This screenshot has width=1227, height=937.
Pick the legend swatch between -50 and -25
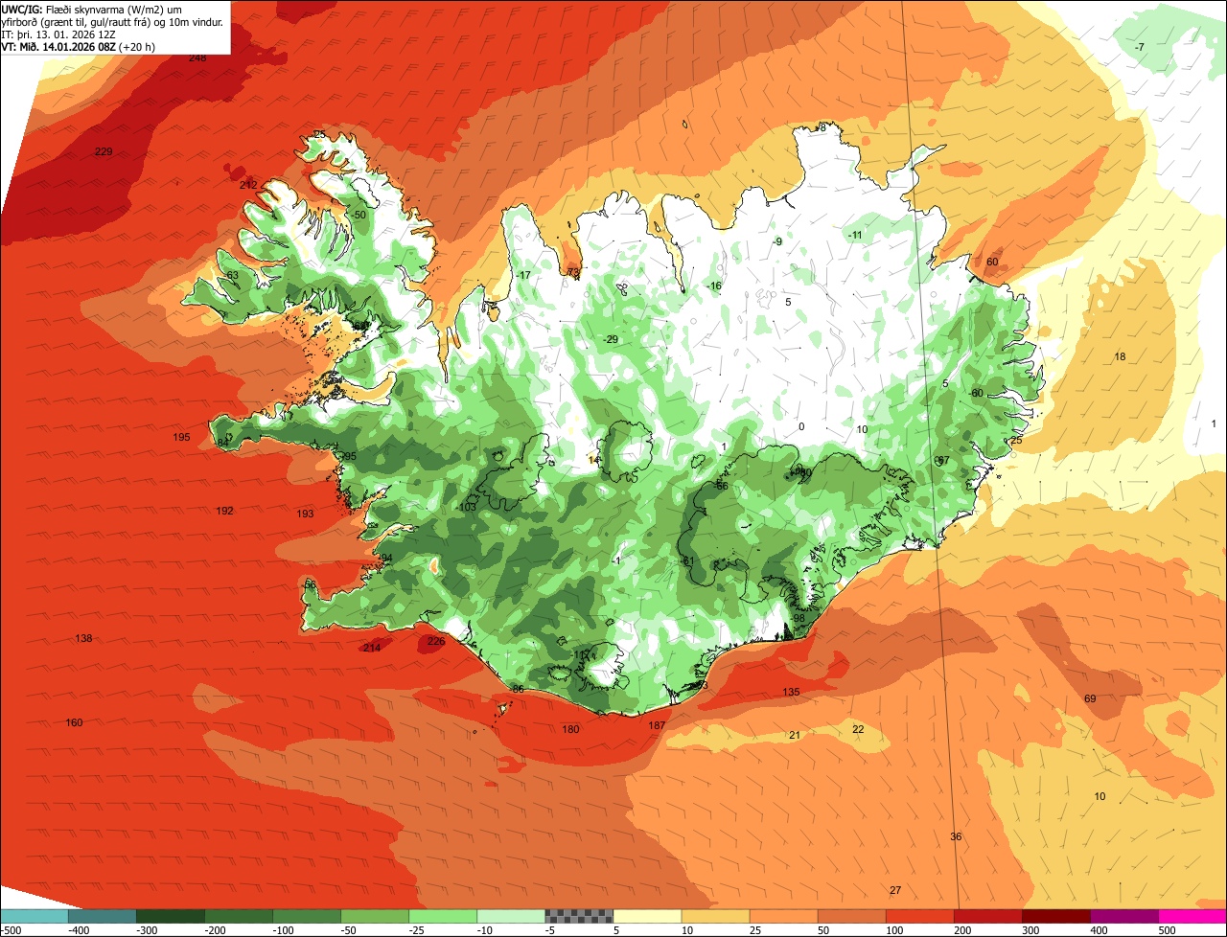(376, 916)
